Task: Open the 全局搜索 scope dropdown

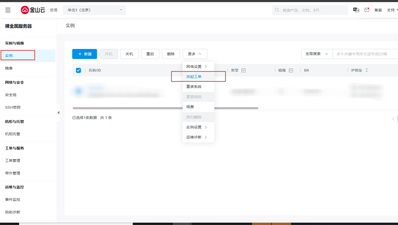Action: [317, 54]
